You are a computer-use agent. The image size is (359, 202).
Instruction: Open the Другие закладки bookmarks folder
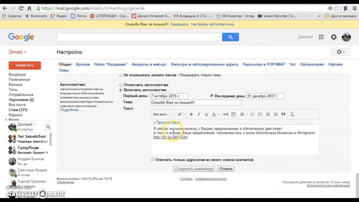[340, 16]
